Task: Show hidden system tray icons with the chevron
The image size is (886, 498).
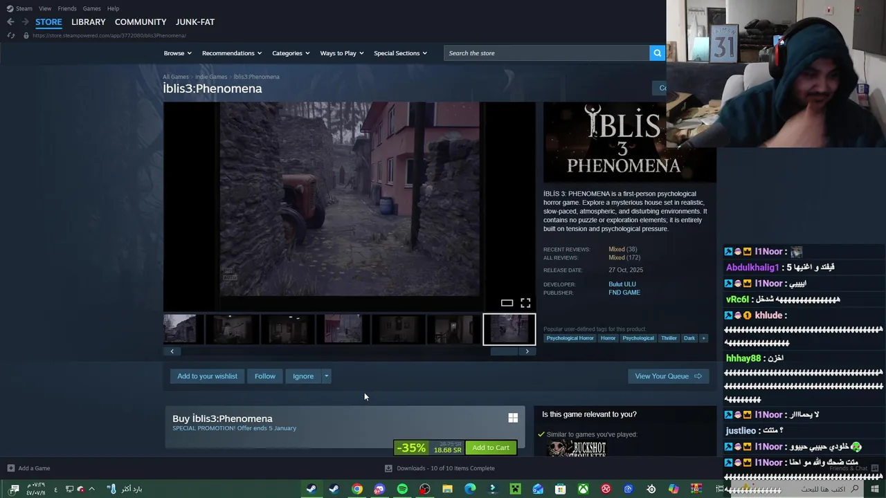Action: (91, 489)
